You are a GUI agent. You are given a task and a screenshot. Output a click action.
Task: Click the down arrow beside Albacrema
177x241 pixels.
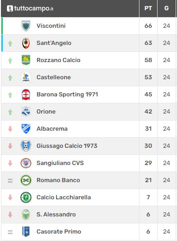coord(10,129)
